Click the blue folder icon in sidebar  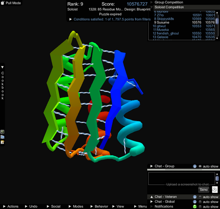coord(3,137)
